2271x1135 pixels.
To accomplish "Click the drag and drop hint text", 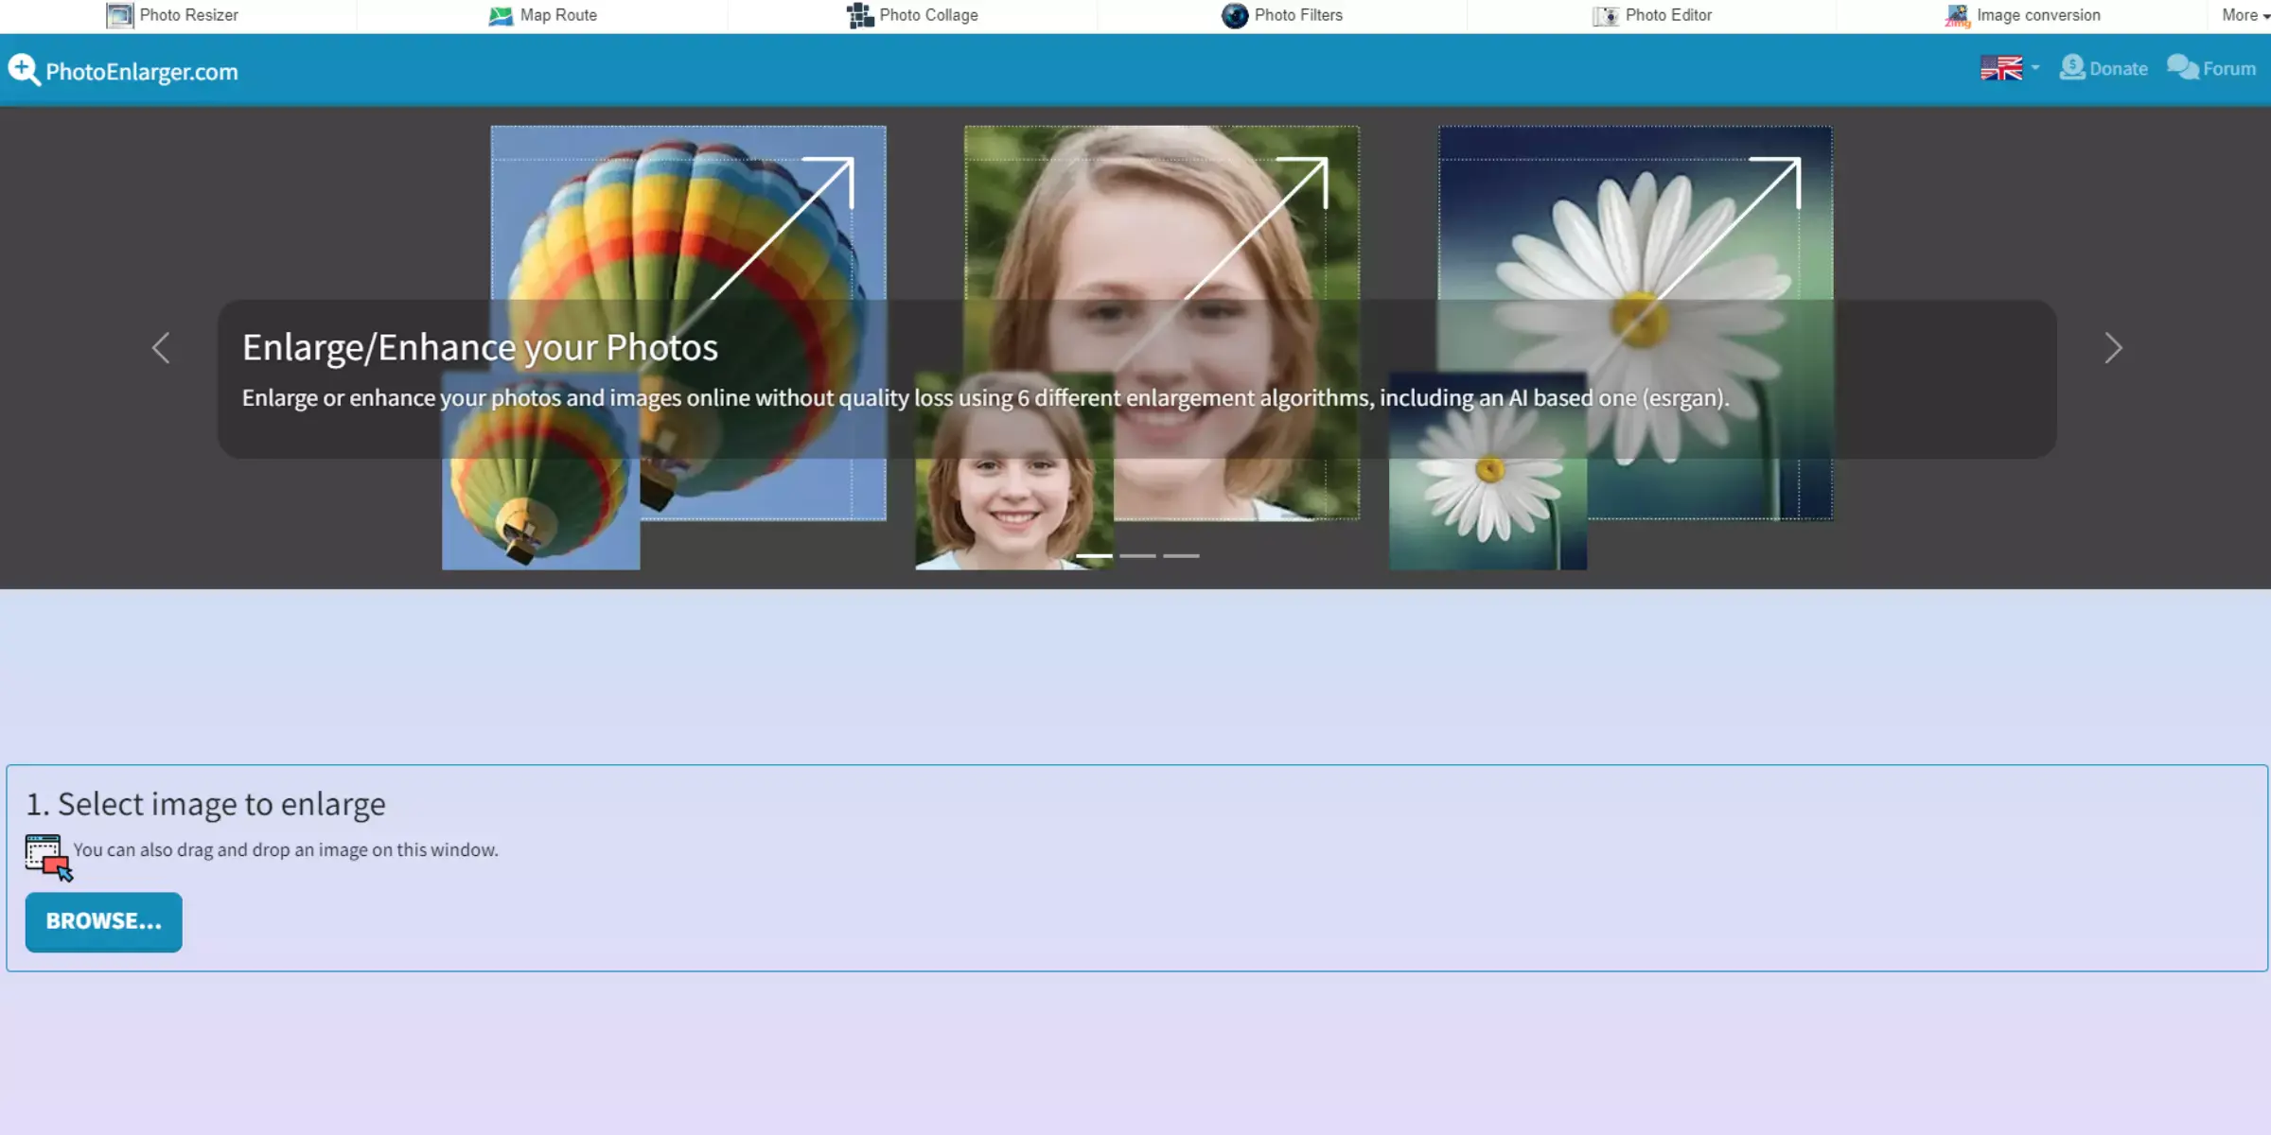I will (x=286, y=850).
